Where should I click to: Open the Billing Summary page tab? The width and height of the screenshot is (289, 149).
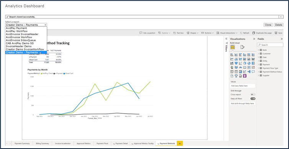coord(43,144)
